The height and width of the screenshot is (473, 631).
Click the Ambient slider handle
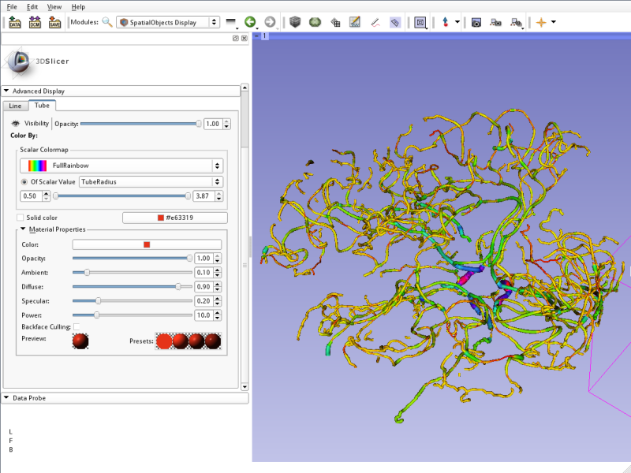click(x=87, y=272)
